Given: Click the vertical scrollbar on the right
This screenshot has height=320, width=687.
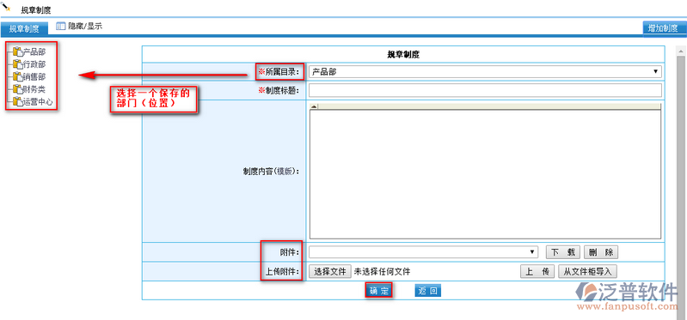Looking at the screenshot, I should pos(681,175).
